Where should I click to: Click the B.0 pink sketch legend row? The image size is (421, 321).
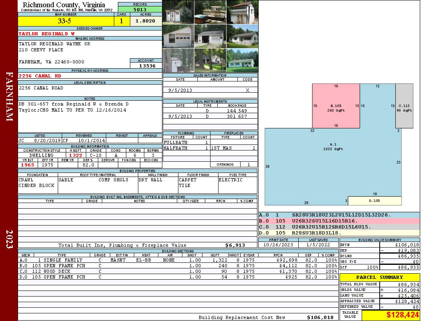point(339,221)
